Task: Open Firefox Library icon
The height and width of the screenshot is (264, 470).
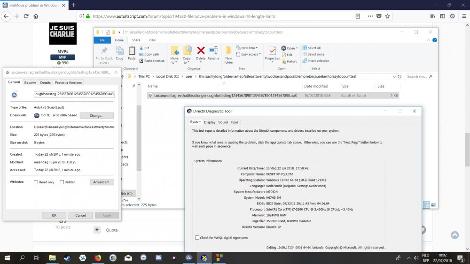Action: click(x=433, y=16)
